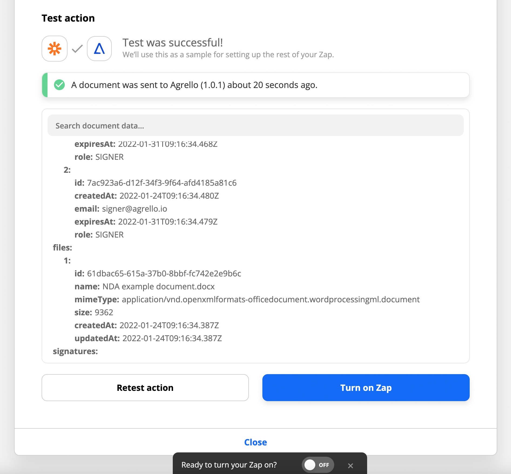The width and height of the screenshot is (511, 474).
Task: Dismiss the Ready to turn Zap on banner
Action: tap(350, 466)
